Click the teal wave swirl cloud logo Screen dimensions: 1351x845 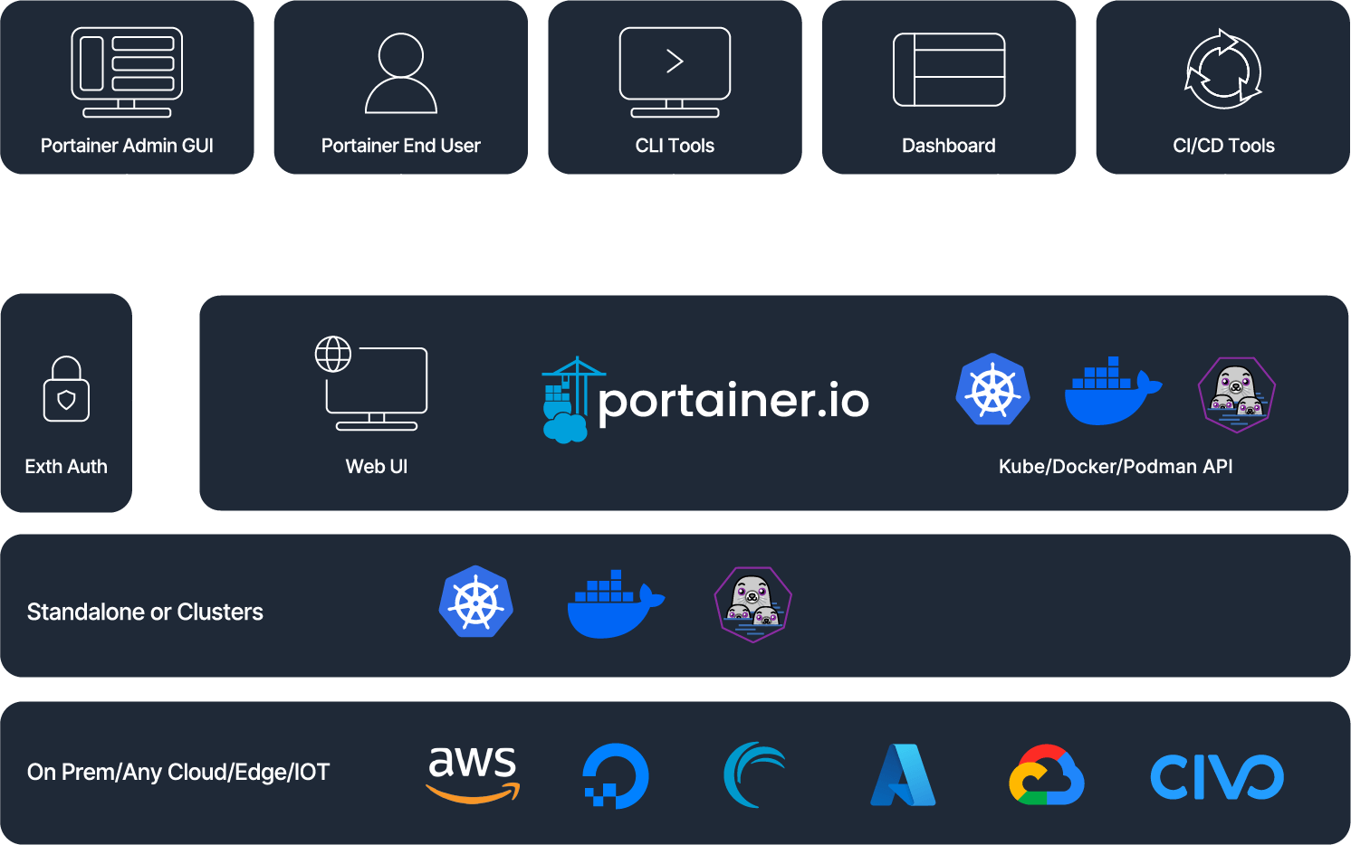pos(755,774)
